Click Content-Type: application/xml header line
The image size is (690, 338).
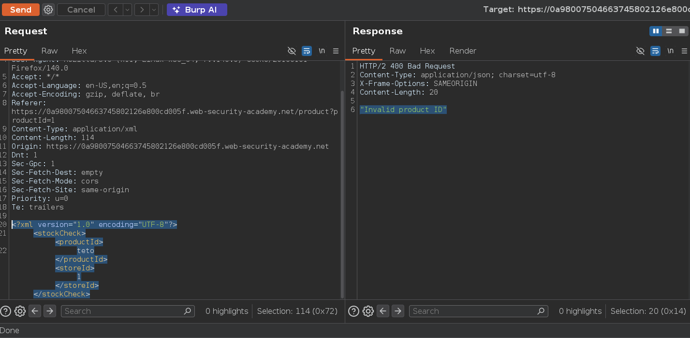[x=74, y=129]
